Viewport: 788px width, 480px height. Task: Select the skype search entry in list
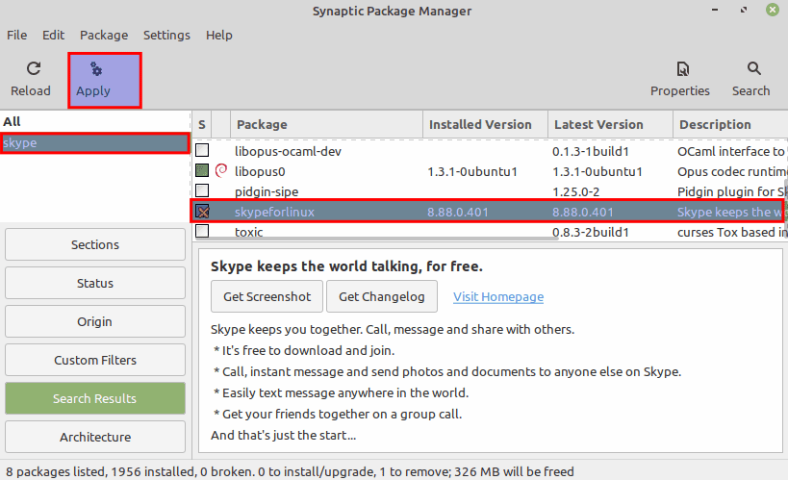click(94, 143)
